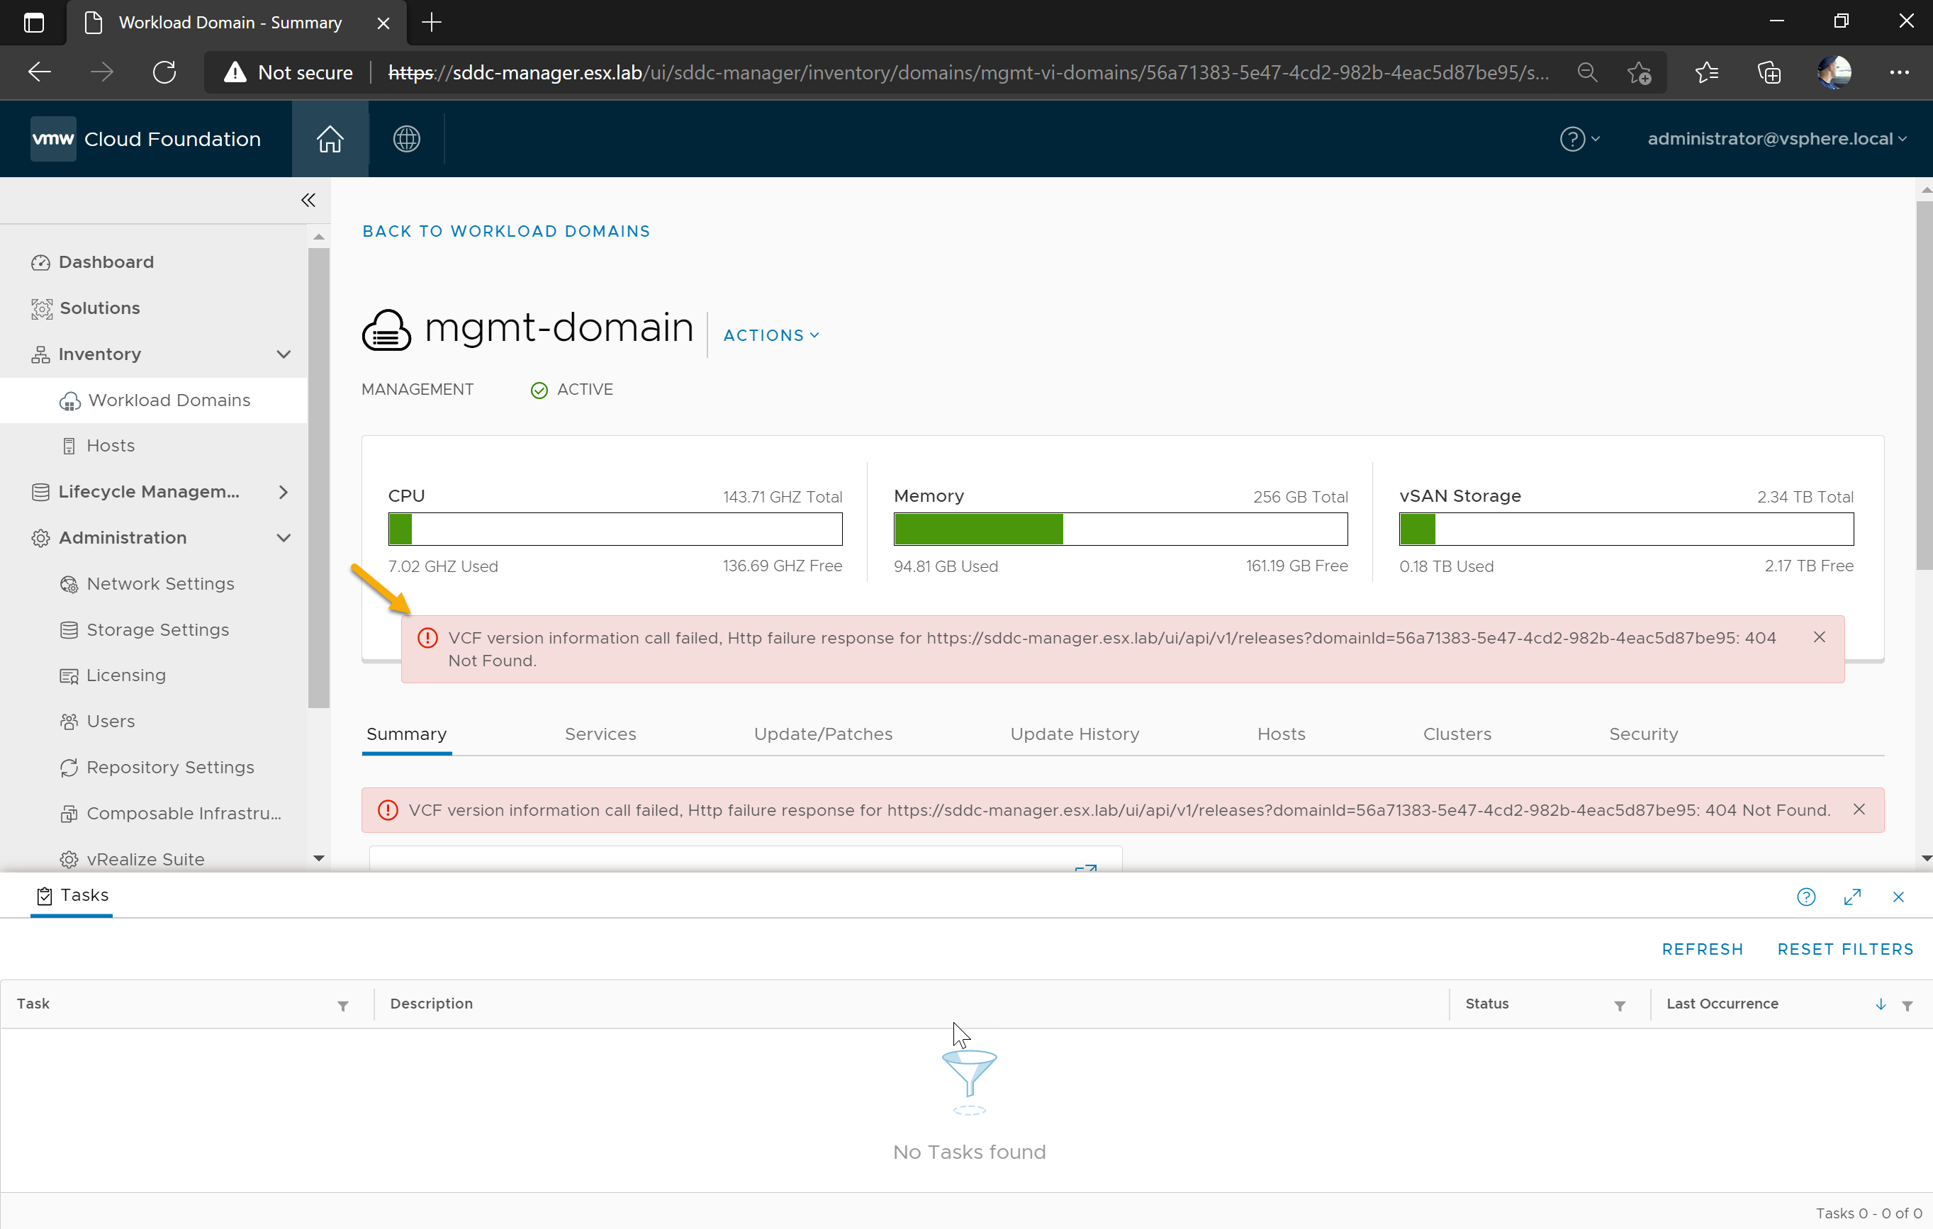Open Repository Settings
Viewport: 1933px width, 1229px height.
pyautogui.click(x=169, y=768)
